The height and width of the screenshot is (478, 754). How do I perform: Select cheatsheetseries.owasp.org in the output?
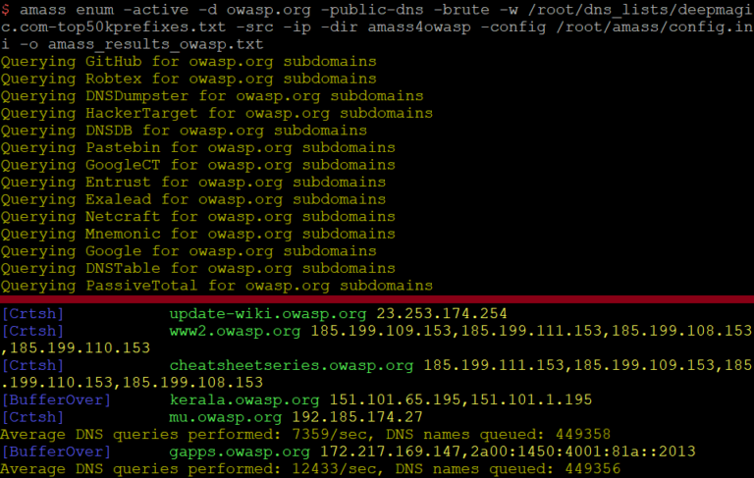tap(292, 366)
